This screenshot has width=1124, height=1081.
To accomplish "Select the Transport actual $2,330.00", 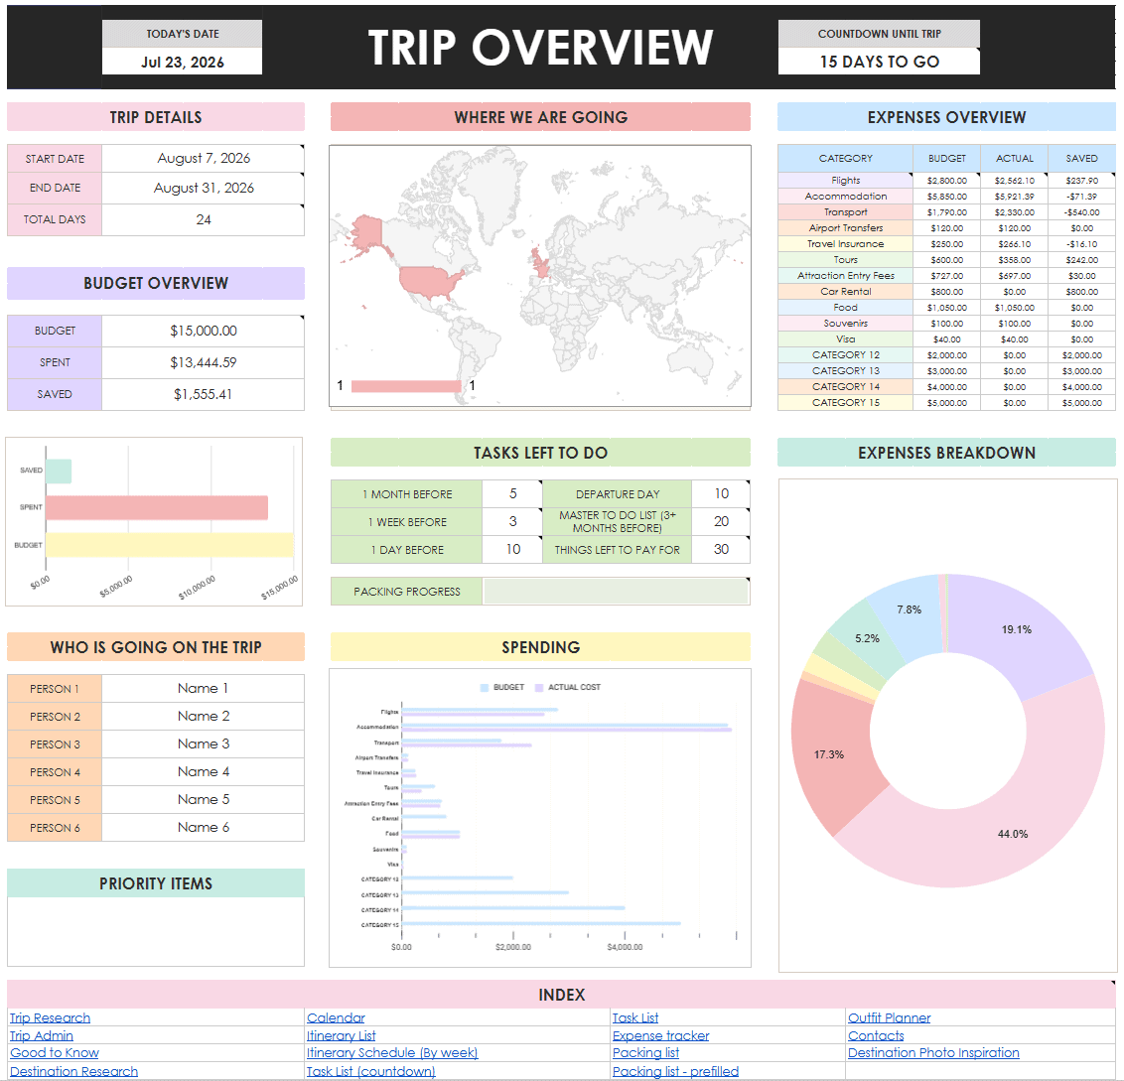I will pyautogui.click(x=1015, y=212).
